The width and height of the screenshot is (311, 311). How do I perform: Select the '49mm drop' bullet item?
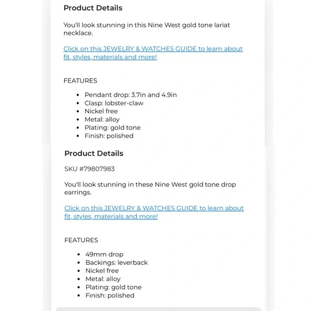(105, 254)
